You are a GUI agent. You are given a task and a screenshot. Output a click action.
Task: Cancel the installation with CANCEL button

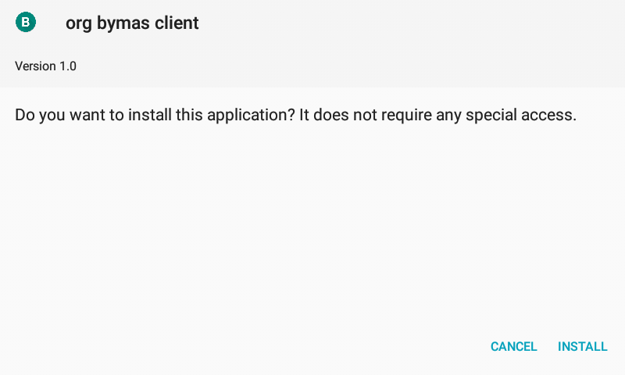(x=514, y=347)
